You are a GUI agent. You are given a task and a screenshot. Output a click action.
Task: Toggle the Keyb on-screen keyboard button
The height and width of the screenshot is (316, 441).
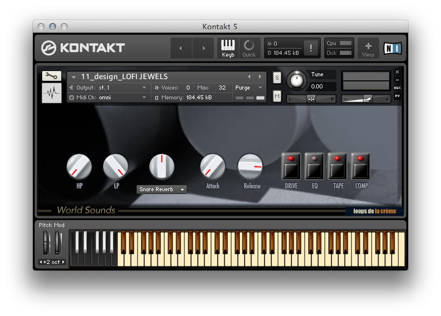coord(228,48)
